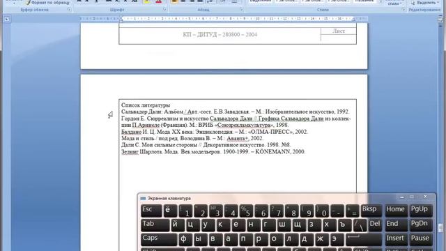The width and height of the screenshot is (446, 251).
Task: Click the 'ф' key on the on-screen keyboard
Action: click(x=185, y=239)
